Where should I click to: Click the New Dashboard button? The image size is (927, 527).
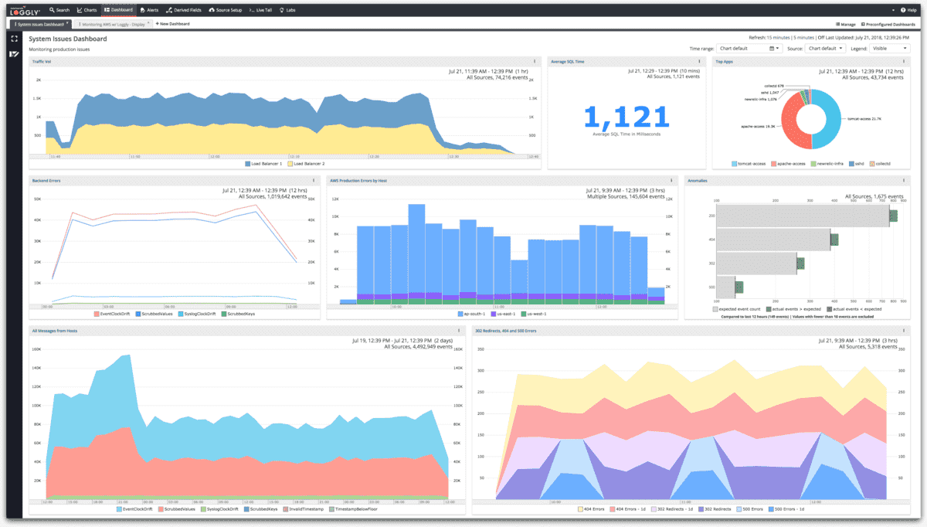coord(173,24)
